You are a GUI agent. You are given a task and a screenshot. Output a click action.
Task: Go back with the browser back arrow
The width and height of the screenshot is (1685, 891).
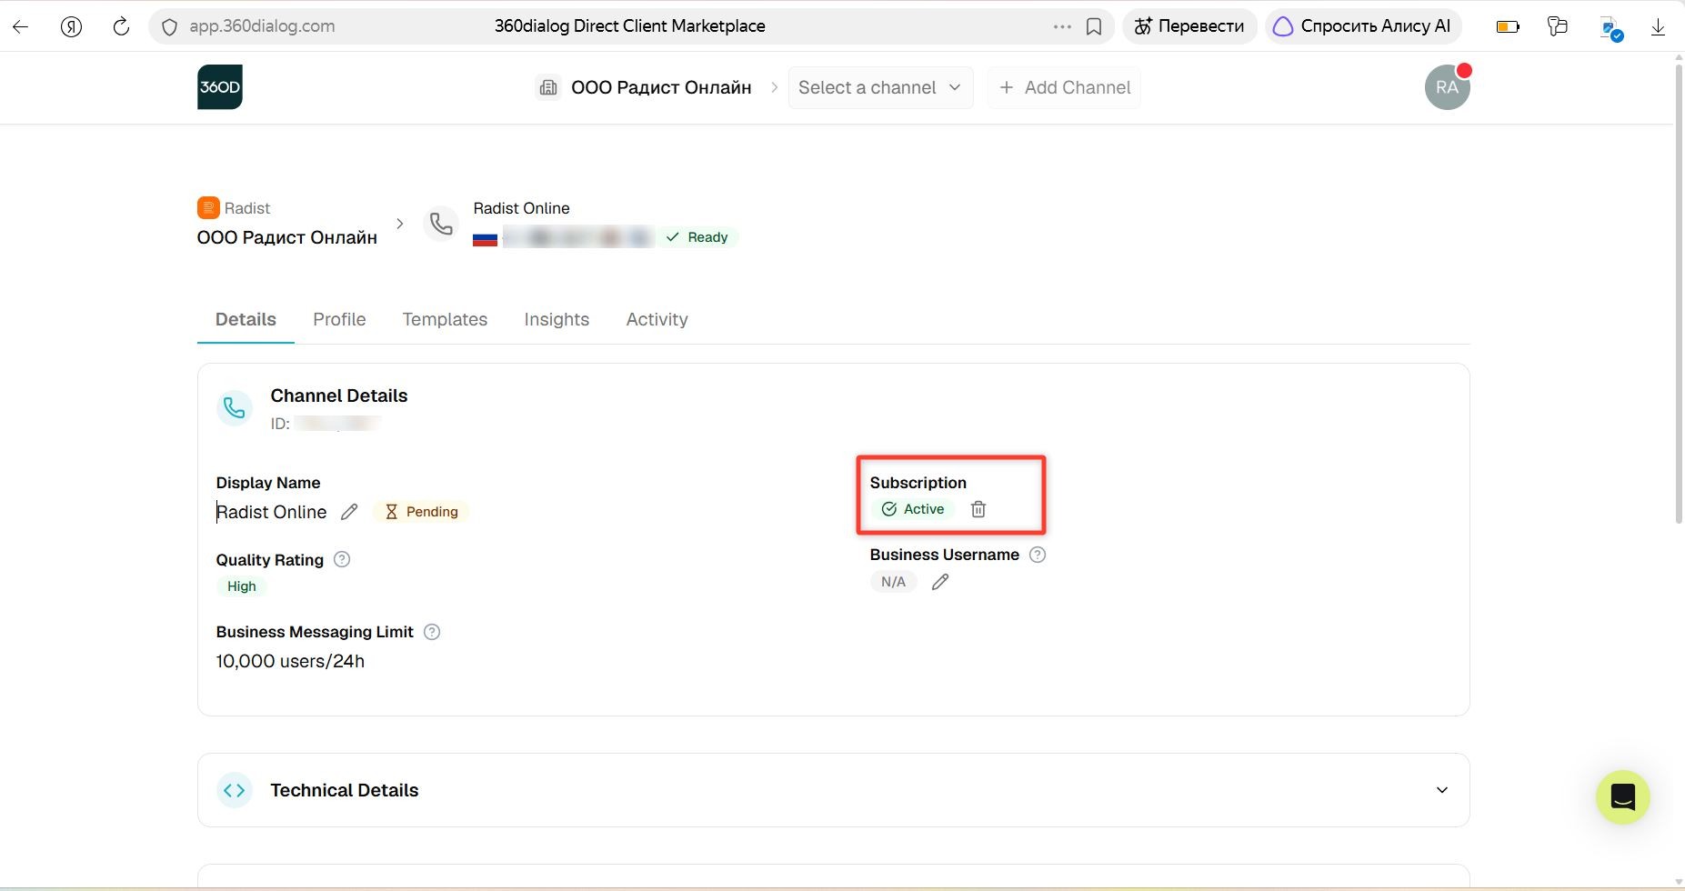[x=20, y=26]
